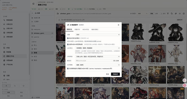The width and height of the screenshot is (187, 99).
Task: Open 全部工具 in the workbench panel
Action: (x=42, y=18)
